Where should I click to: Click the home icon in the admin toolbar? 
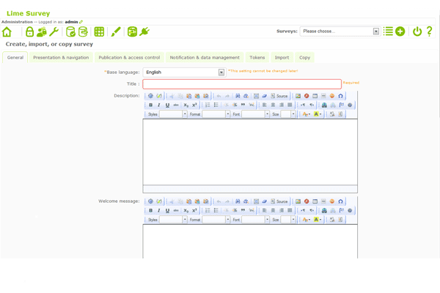pos(7,32)
